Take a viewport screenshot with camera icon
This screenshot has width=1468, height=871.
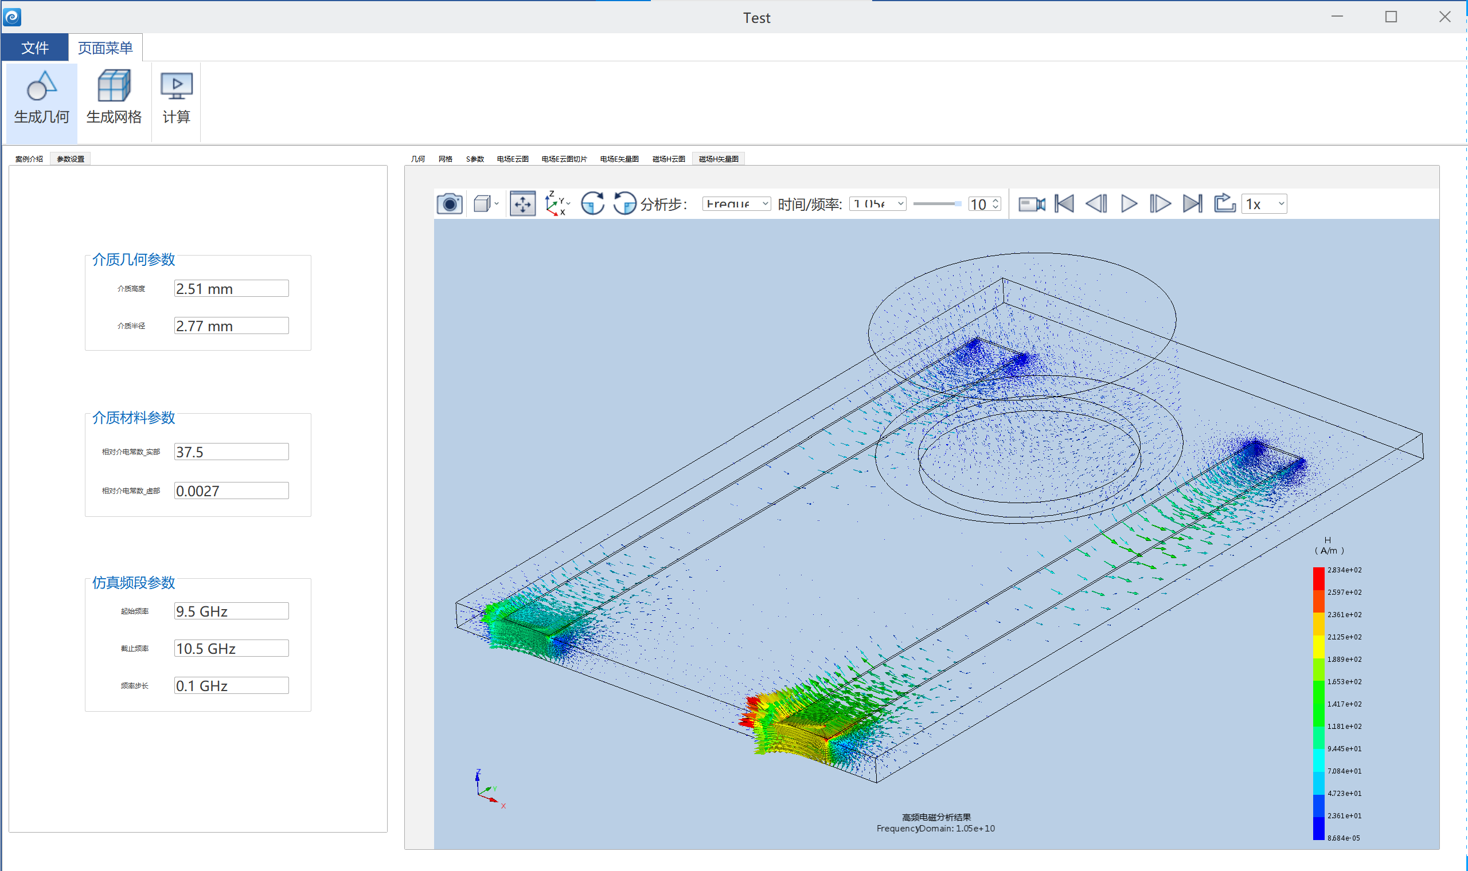tap(450, 204)
